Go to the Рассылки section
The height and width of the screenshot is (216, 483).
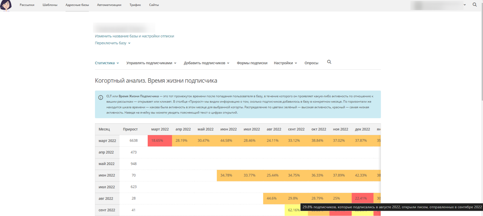click(x=27, y=5)
